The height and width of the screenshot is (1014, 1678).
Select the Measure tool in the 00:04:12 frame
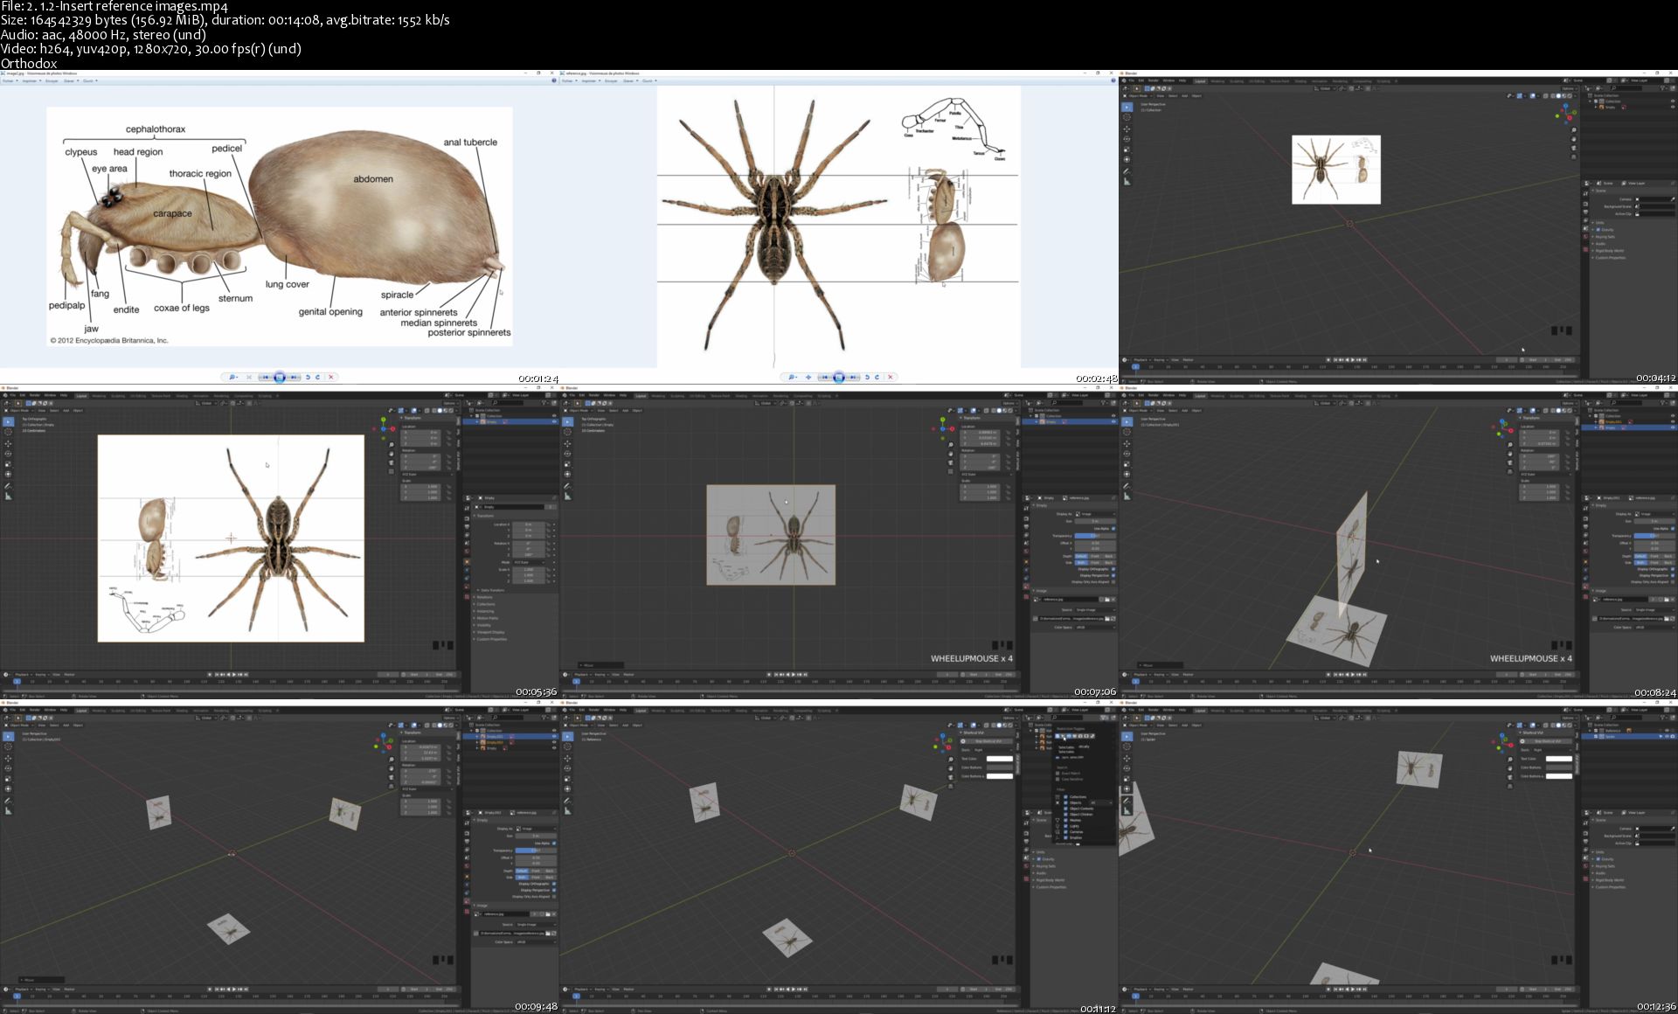coord(1127,182)
